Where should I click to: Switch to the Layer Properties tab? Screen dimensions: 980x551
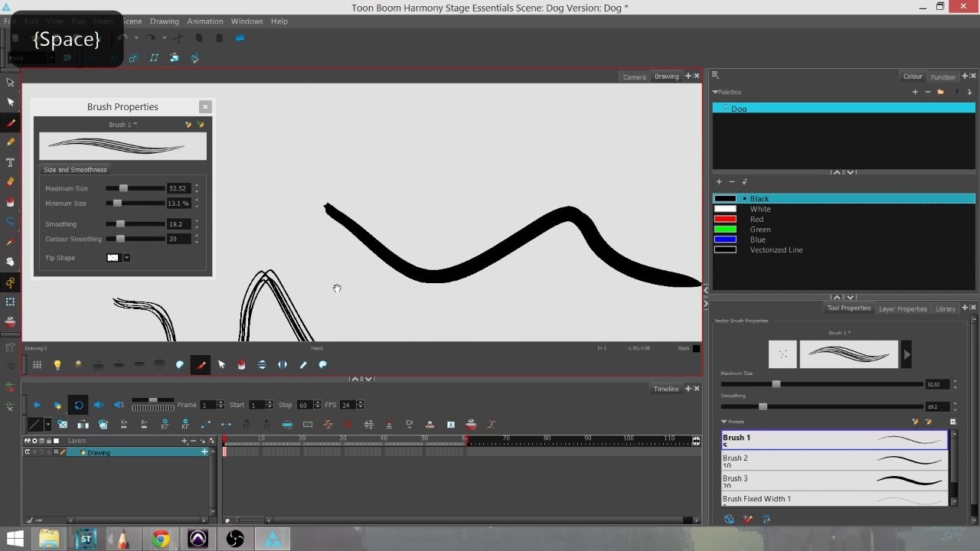tap(903, 309)
